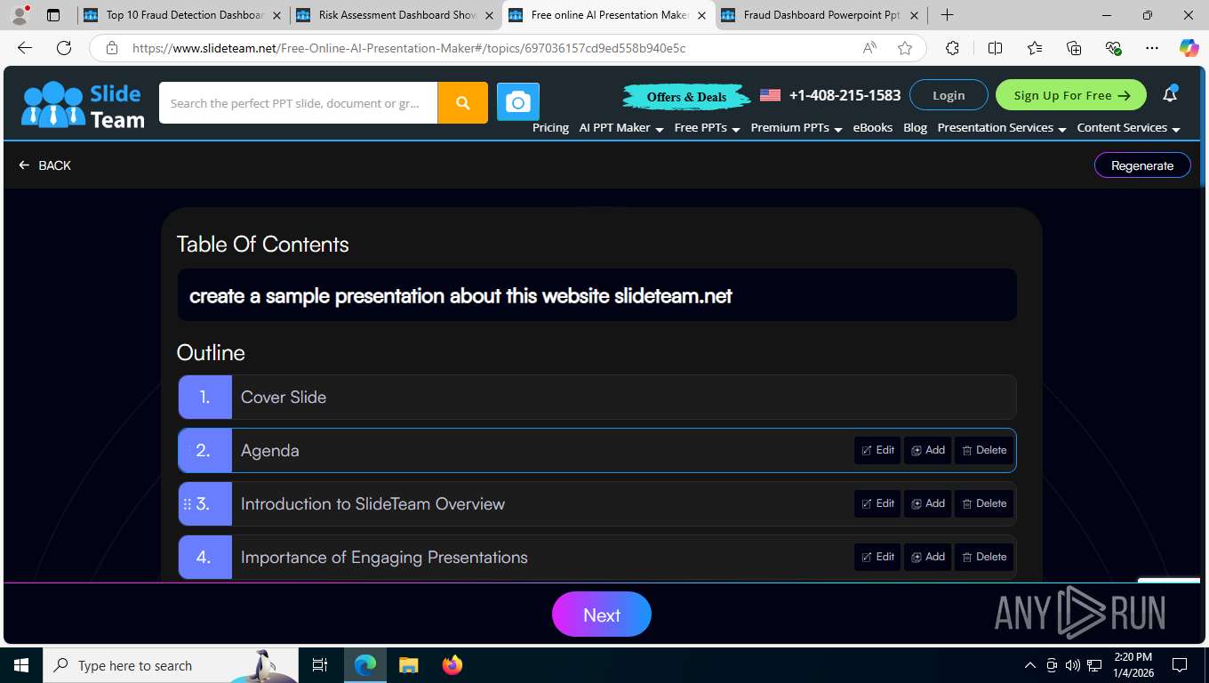Open the Edge Favorites list icon
1209x683 pixels.
1035,48
